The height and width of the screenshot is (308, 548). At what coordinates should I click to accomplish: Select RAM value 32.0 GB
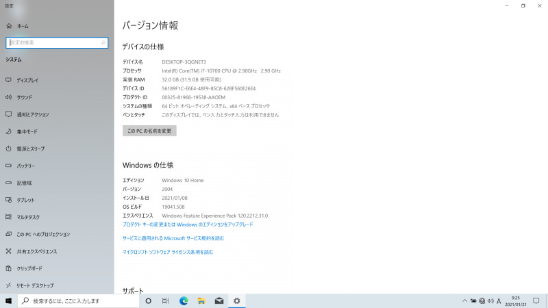click(191, 79)
